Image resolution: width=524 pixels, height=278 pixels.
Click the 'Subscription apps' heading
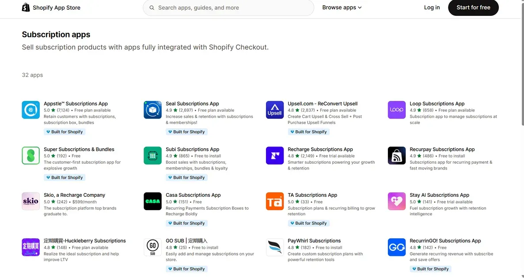pos(56,35)
